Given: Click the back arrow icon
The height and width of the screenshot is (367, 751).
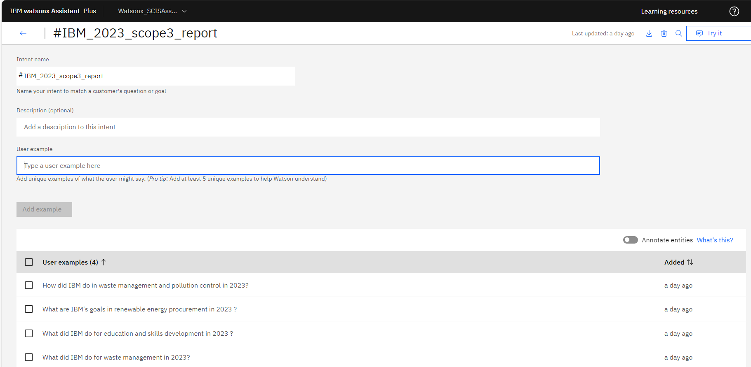Looking at the screenshot, I should pos(23,33).
